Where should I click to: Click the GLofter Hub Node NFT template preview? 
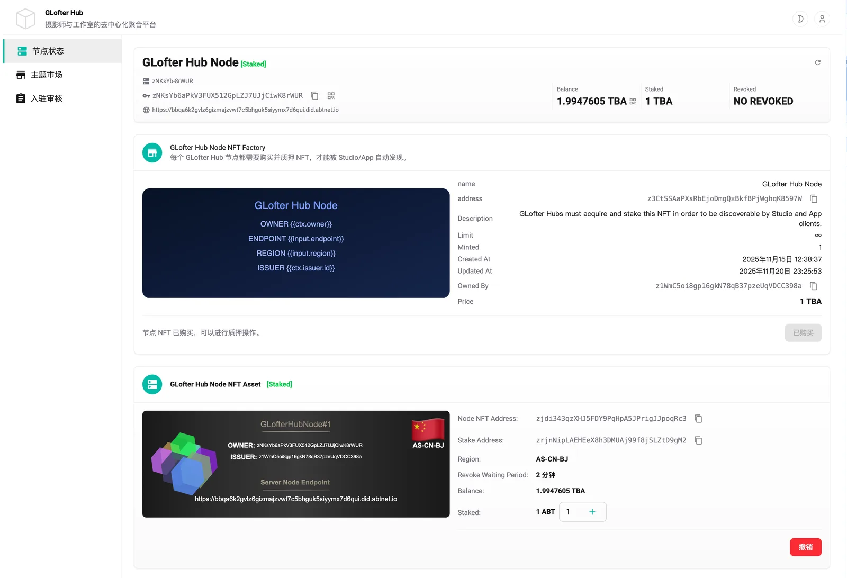296,243
